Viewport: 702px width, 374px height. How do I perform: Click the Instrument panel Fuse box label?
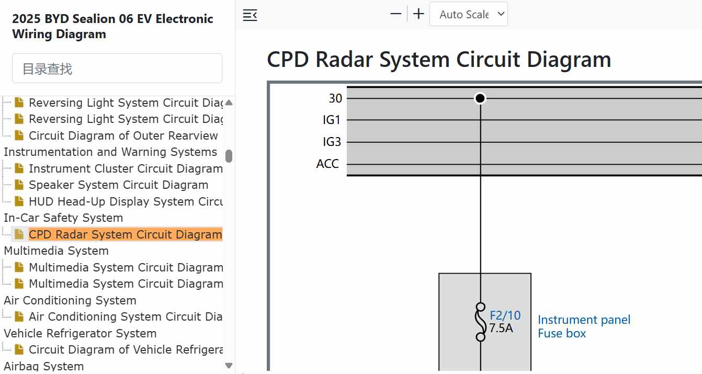click(x=584, y=326)
